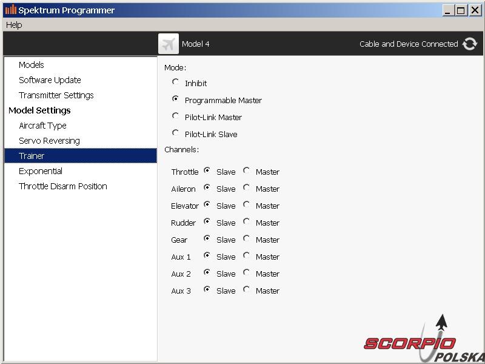Select Models in the sidebar

pyautogui.click(x=32, y=65)
